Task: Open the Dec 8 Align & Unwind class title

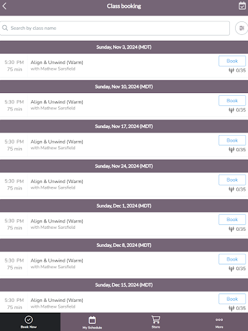Action: tap(57, 261)
